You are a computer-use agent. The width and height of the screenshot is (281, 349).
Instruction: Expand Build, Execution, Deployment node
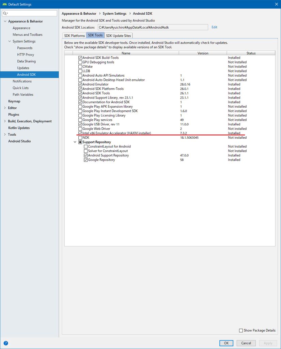coord(5,121)
